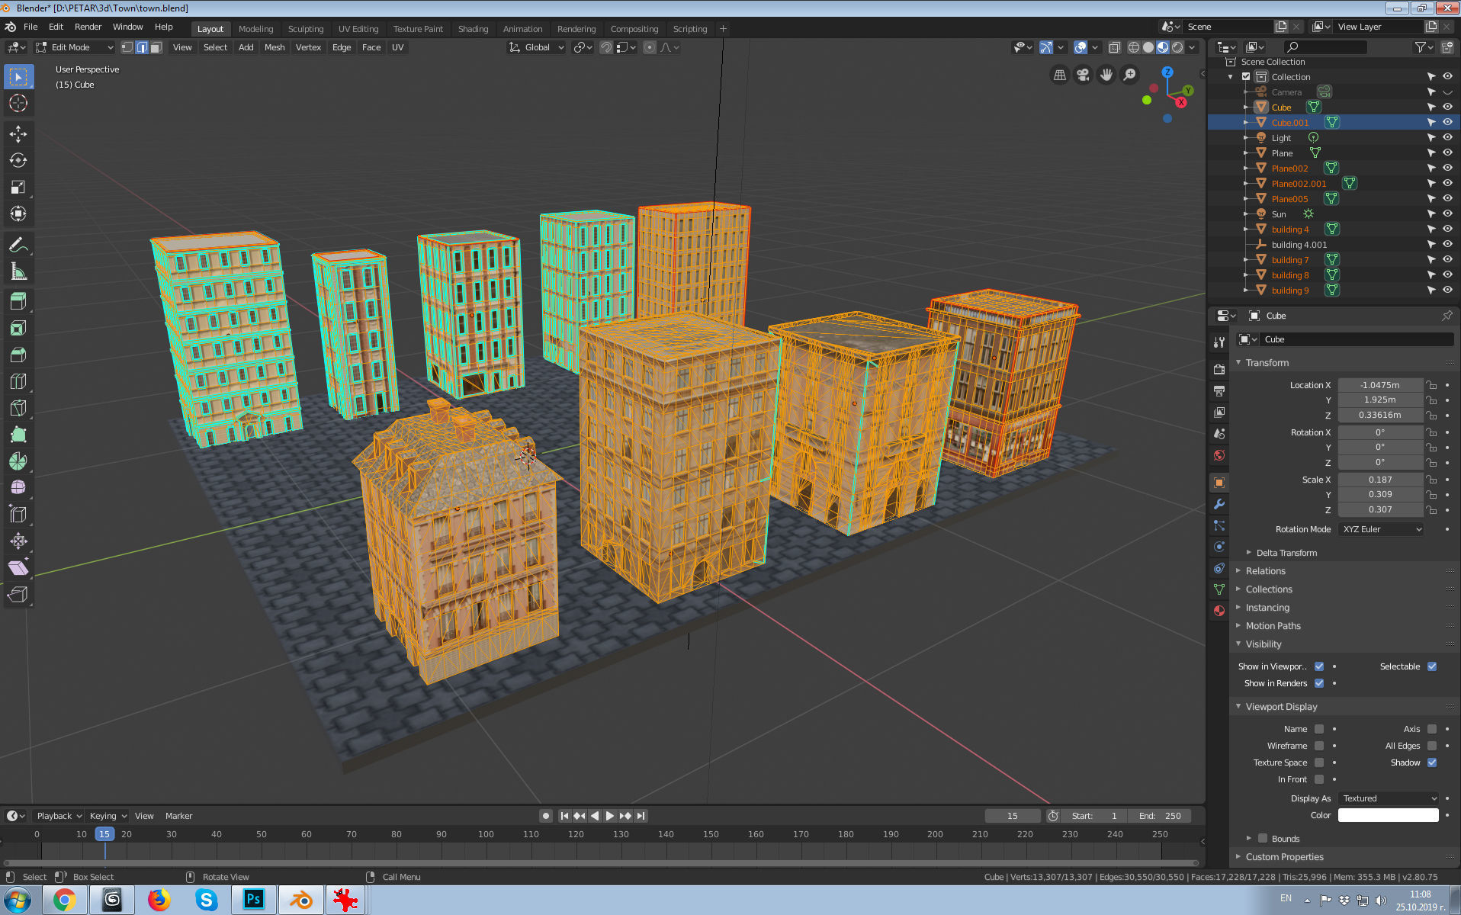This screenshot has width=1461, height=915.
Task: Enable the All Edges checkbox
Action: click(x=1432, y=746)
